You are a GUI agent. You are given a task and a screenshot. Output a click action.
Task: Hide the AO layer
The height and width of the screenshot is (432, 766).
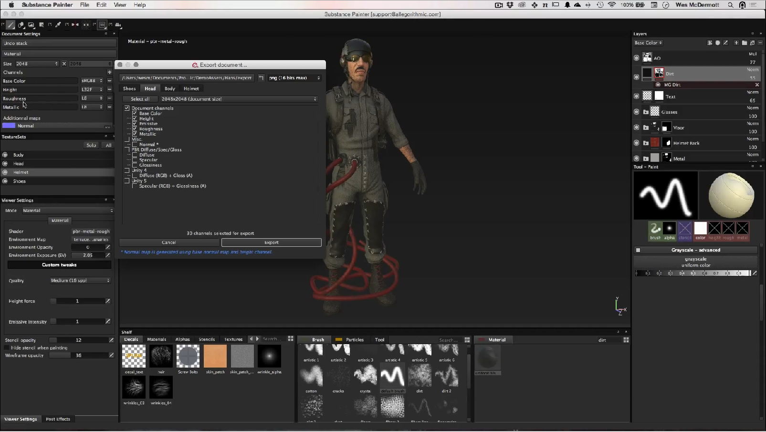(636, 58)
